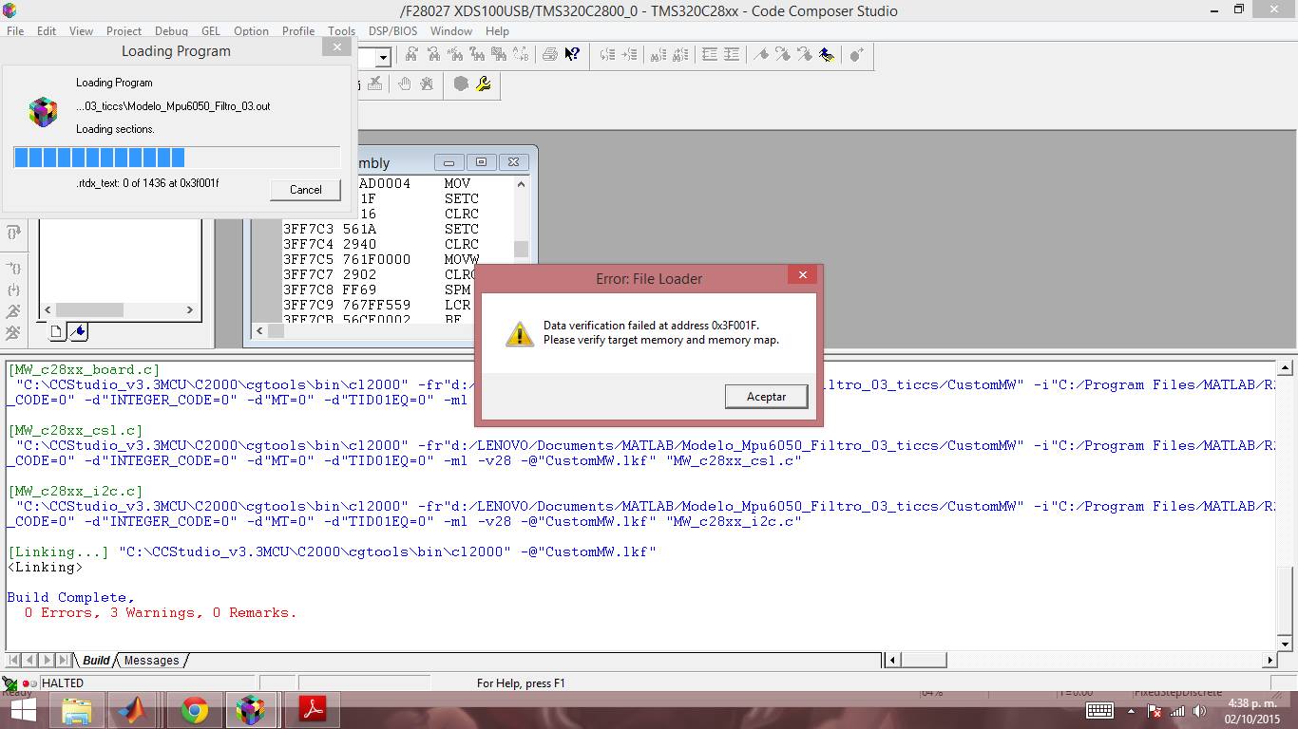The image size is (1298, 729).
Task: Click the Halt crossed running man icon
Action: (x=13, y=332)
